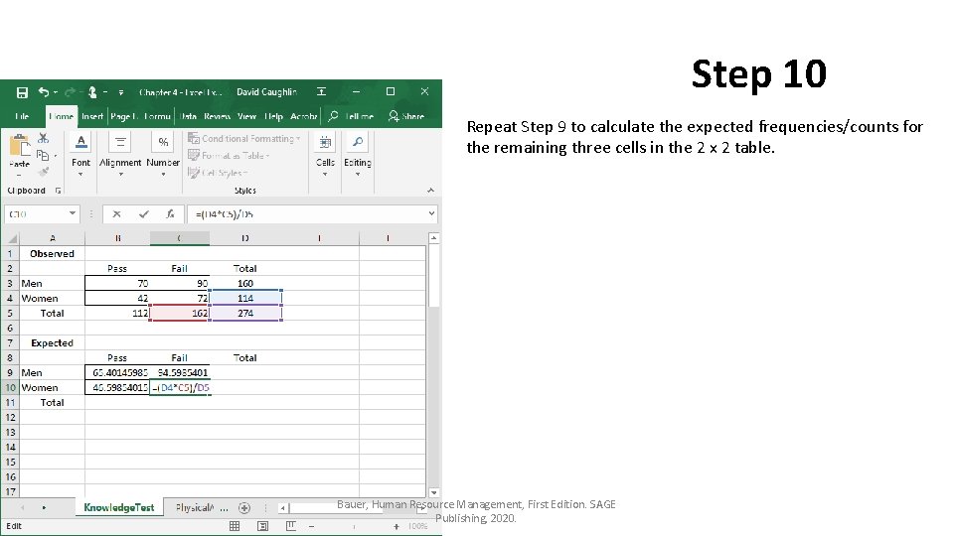Click the Cut scissors icon
This screenshot has width=954, height=536.
(x=43, y=139)
